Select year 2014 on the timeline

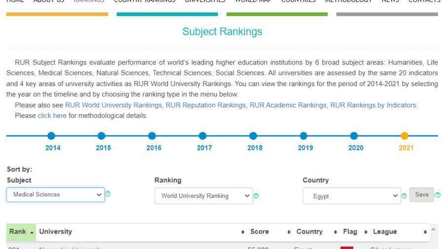point(51,136)
